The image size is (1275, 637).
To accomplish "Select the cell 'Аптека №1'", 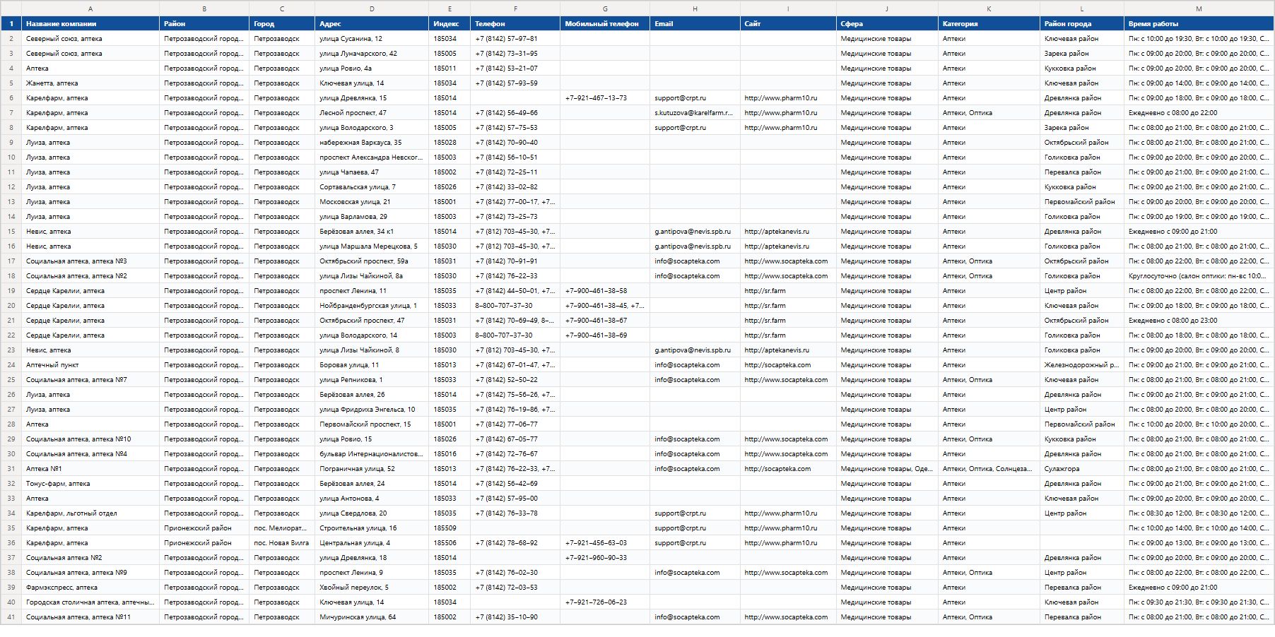I will coord(90,469).
